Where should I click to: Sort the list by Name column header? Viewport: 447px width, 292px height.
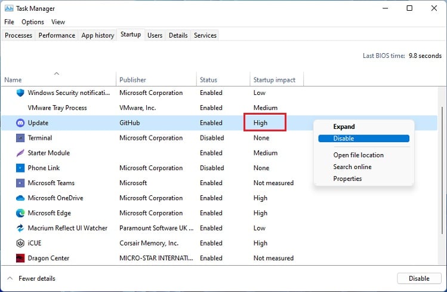[x=13, y=79]
